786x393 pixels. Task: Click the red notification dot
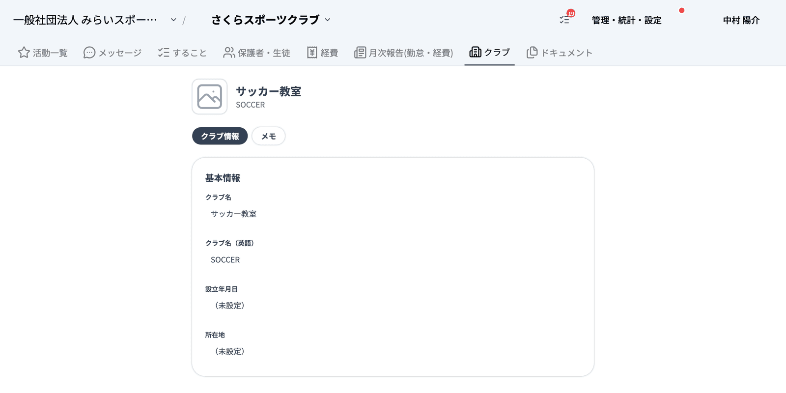click(x=682, y=10)
